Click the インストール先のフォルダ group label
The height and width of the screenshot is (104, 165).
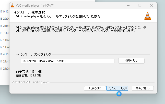35,54
